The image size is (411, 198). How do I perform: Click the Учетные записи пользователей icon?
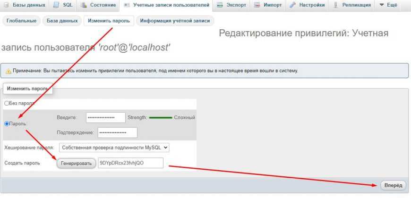click(x=127, y=5)
